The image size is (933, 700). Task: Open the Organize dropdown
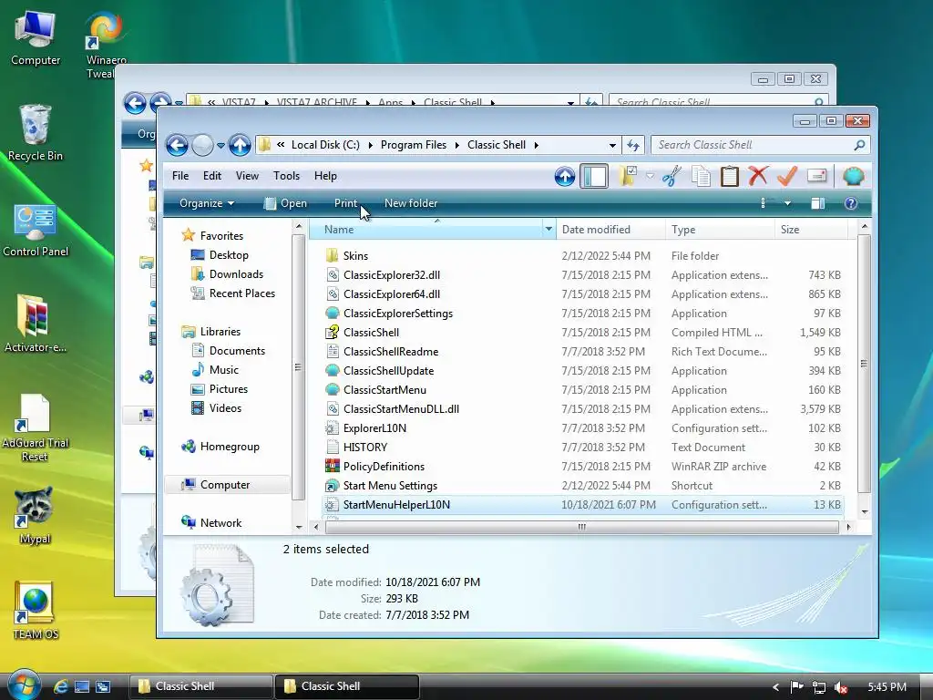click(207, 203)
